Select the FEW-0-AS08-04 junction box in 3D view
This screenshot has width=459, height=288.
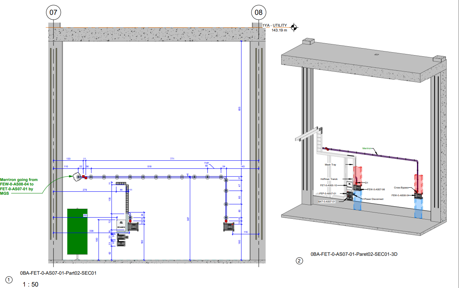pos(418,196)
